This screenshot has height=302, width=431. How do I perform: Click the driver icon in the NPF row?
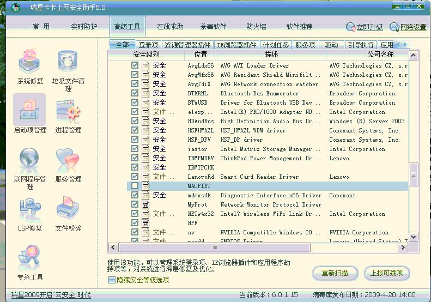pyautogui.click(x=145, y=223)
